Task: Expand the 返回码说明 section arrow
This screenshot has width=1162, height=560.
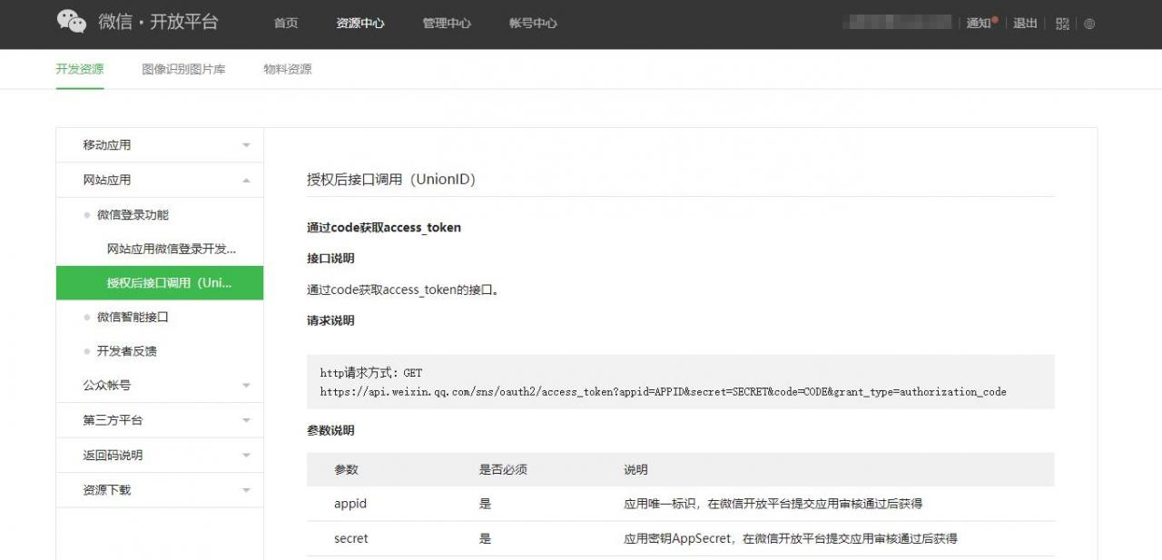Action: [246, 456]
